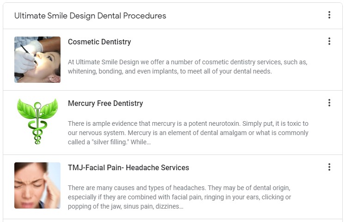Open the Cosmetic Dentistry three-dot menu
This screenshot has height=222, width=358.
pos(329,42)
